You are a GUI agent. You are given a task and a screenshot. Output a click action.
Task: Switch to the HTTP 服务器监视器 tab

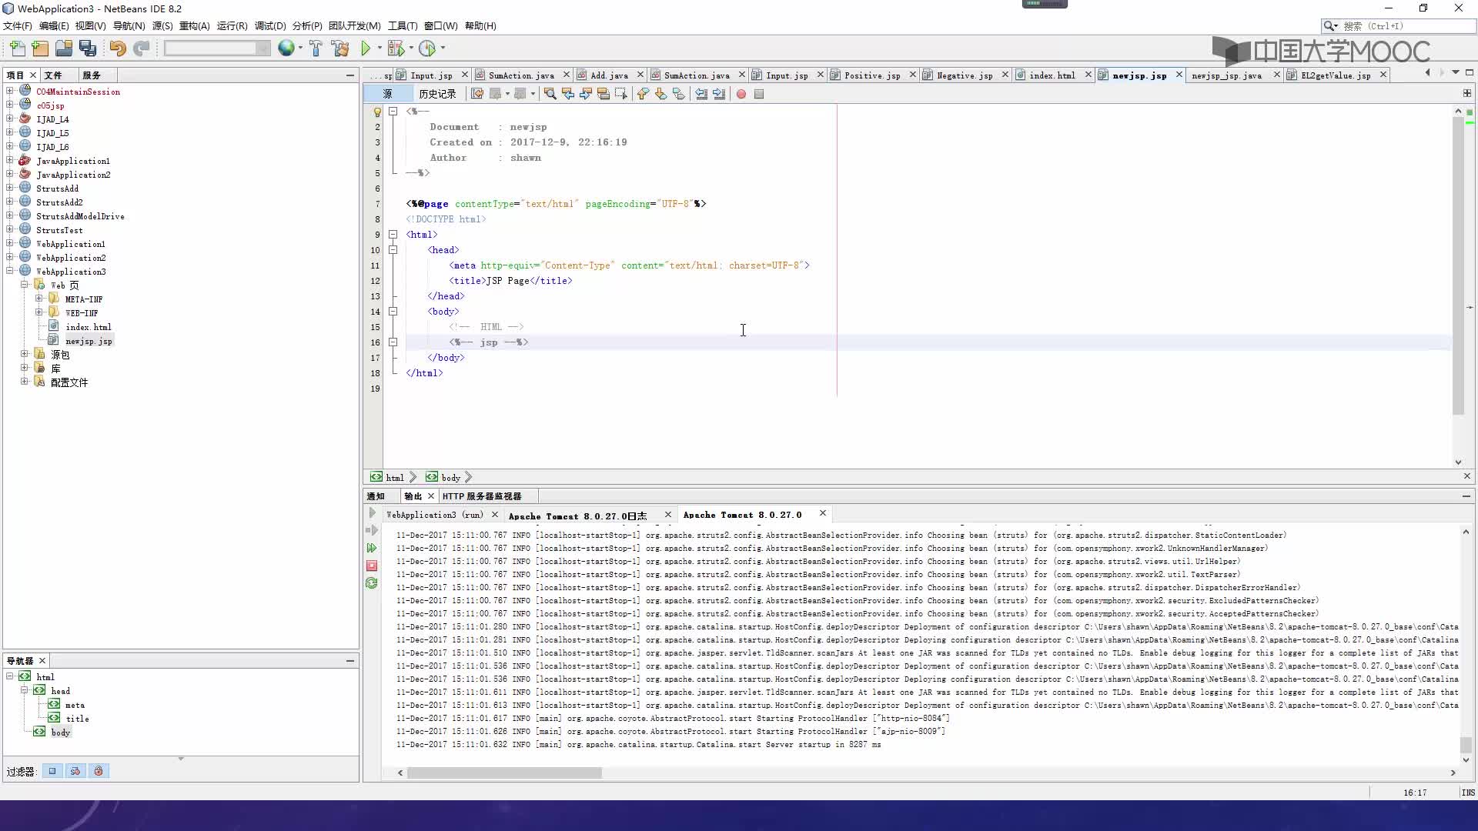click(x=482, y=496)
